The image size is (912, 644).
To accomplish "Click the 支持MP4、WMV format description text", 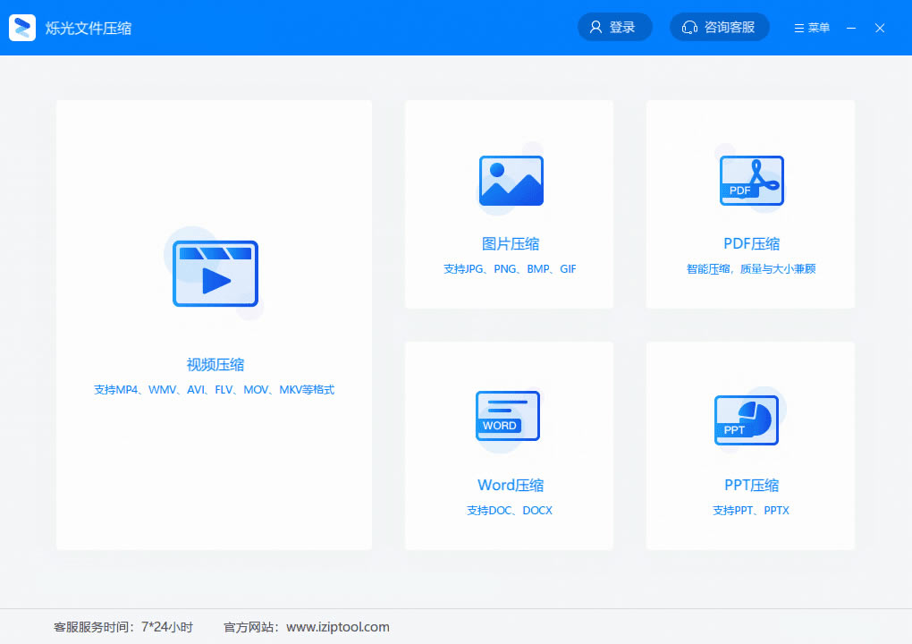I will (215, 389).
